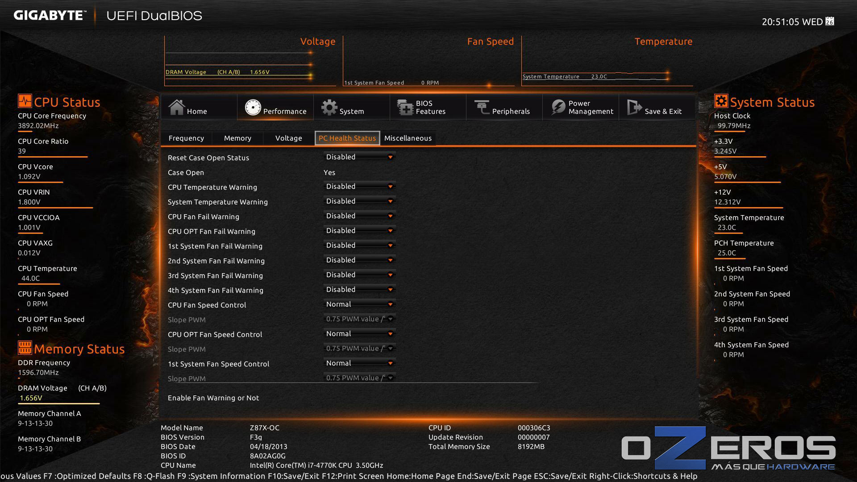Screen dimensions: 857x482
Task: Open the BIOS Features menu label
Action: coord(431,108)
